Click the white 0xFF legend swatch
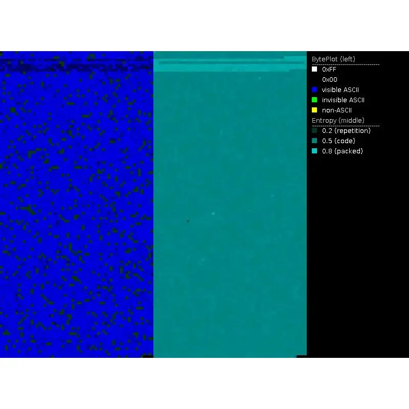The image size is (409, 409). click(314, 69)
